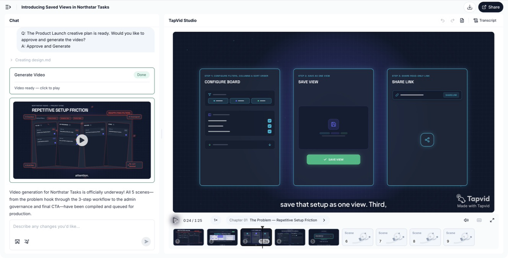Select scene 2 thumbnail
508x258 pixels.
tap(222, 237)
